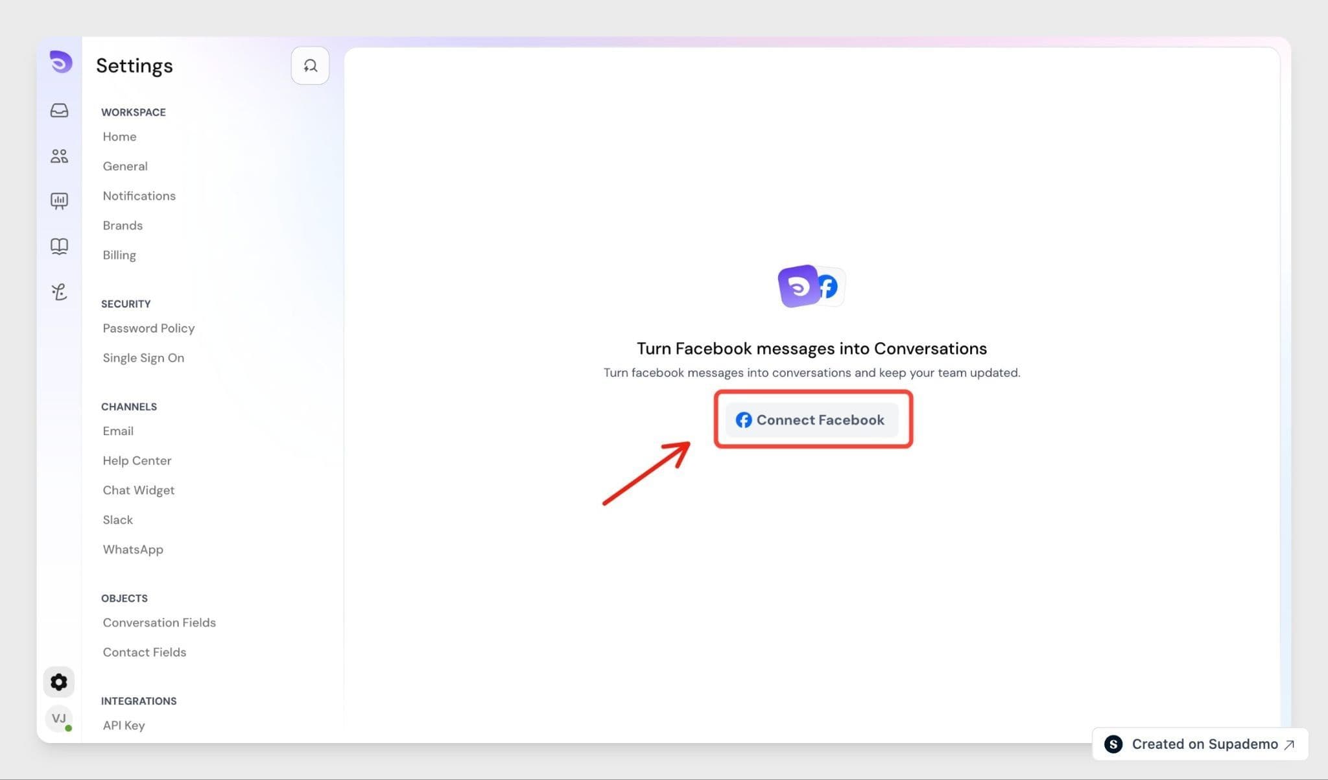
Task: Click the SECURITY section heading
Action: click(x=126, y=303)
